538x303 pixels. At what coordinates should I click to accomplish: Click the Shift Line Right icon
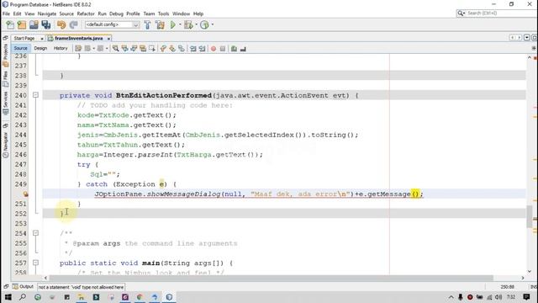(x=202, y=49)
